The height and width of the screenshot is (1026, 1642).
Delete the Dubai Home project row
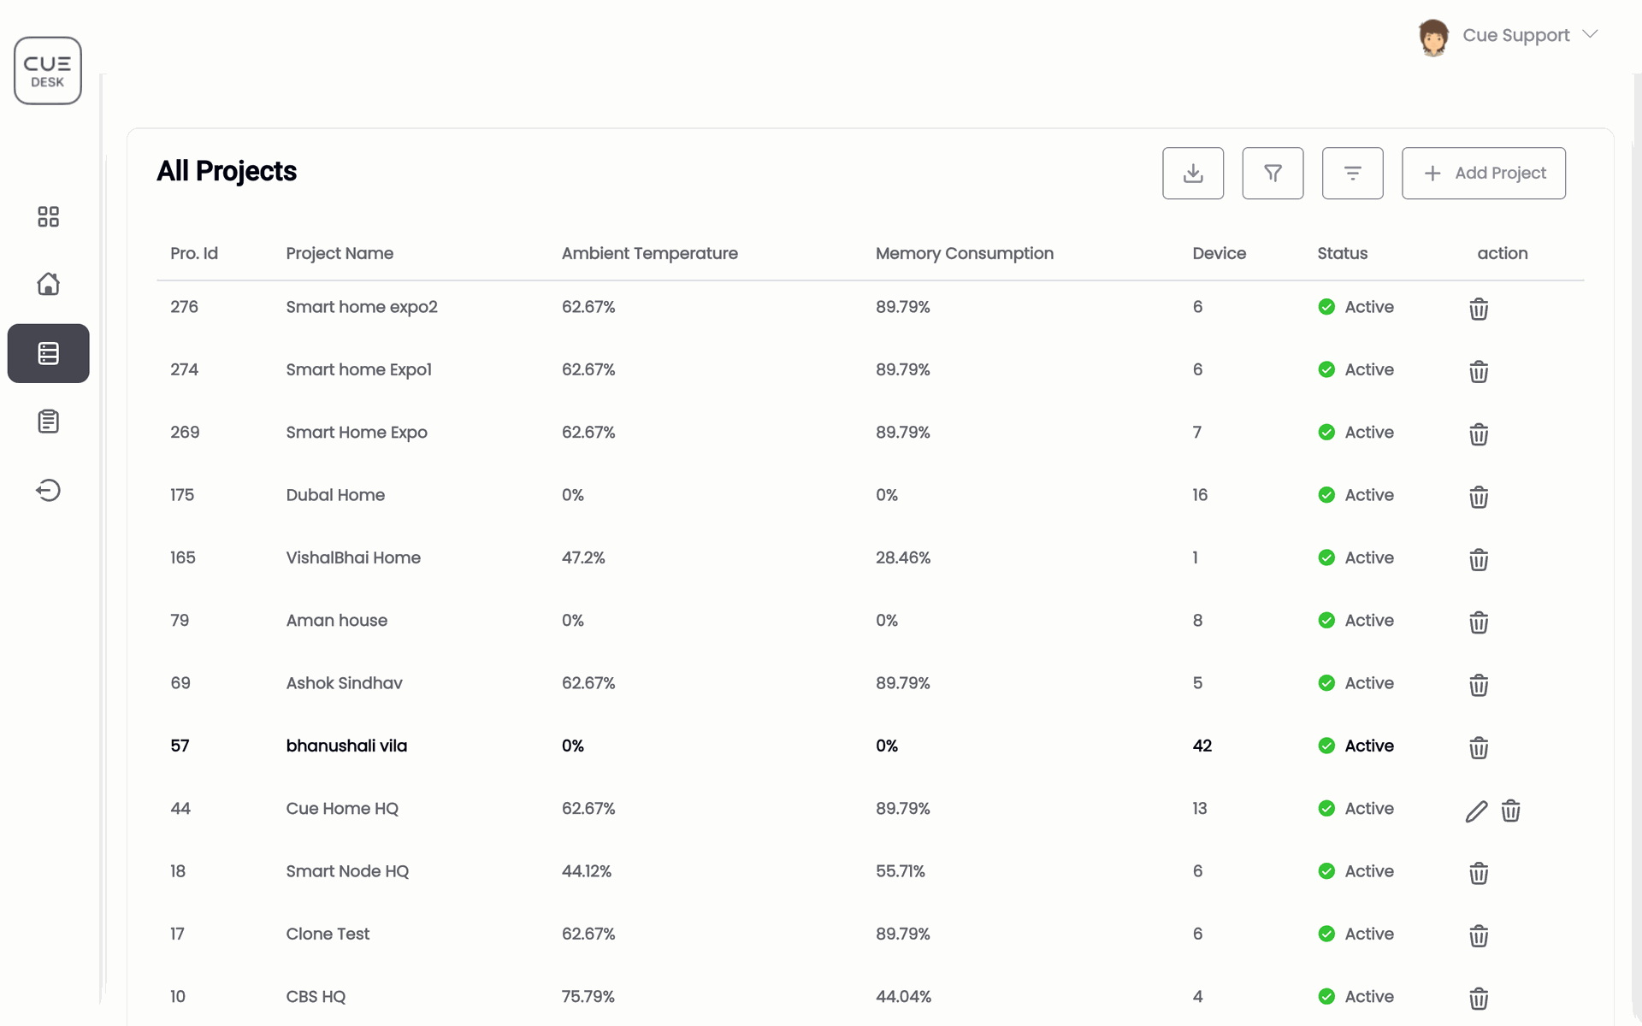[x=1478, y=497]
